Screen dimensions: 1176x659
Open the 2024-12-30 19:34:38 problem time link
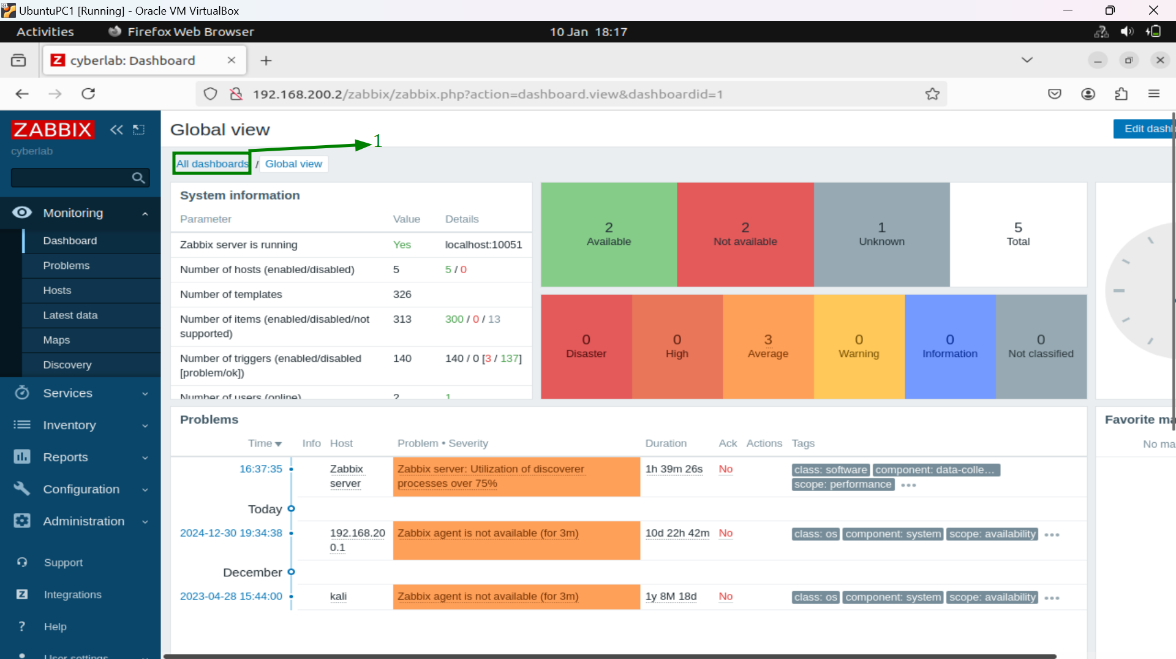point(231,533)
